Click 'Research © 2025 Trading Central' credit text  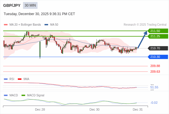pos(145,25)
